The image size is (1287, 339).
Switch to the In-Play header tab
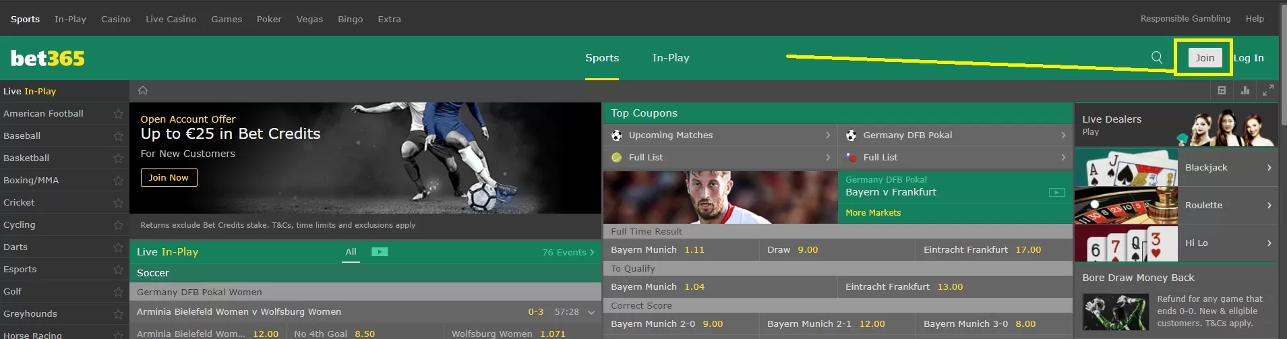[671, 58]
